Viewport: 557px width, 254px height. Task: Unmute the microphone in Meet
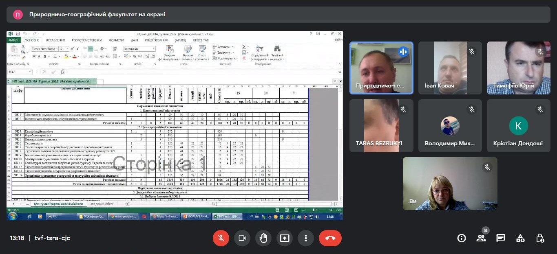click(221, 238)
